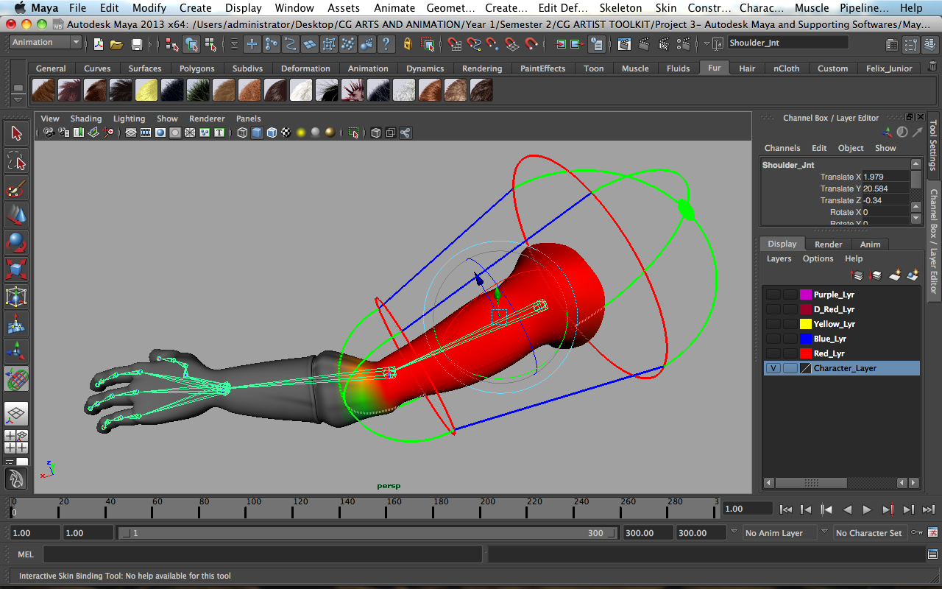Screen dimensions: 942x589
Task: Open the viewport Shading menu
Action: tap(86, 119)
